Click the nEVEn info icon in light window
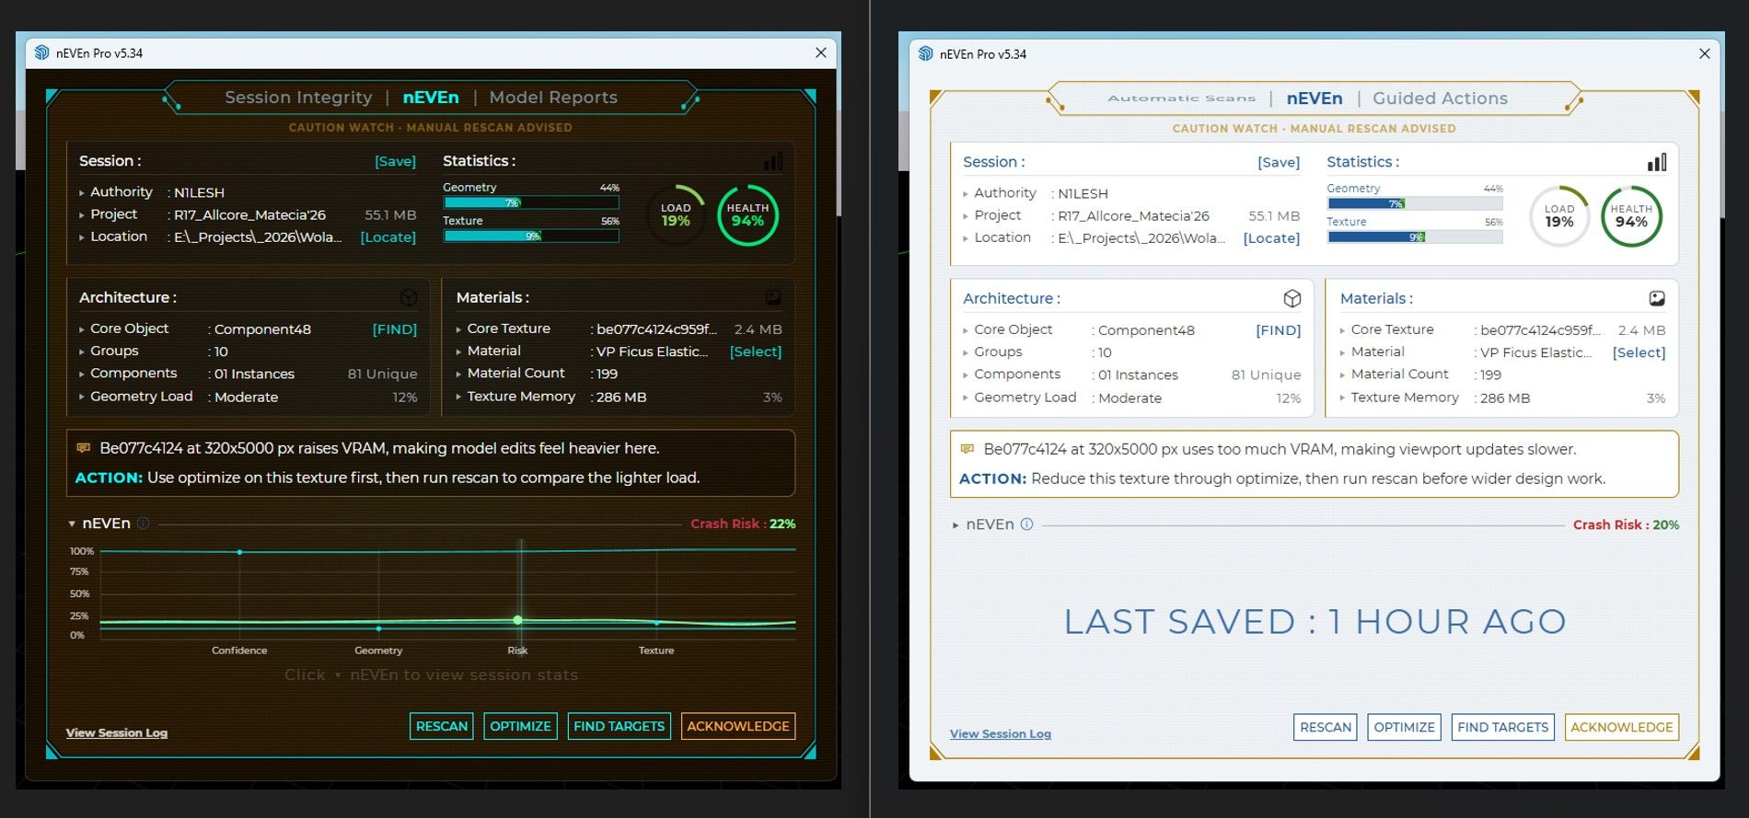 pyautogui.click(x=1027, y=524)
